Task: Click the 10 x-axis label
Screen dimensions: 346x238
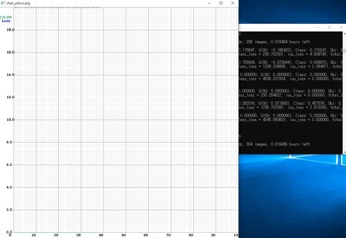Action: click(34, 235)
